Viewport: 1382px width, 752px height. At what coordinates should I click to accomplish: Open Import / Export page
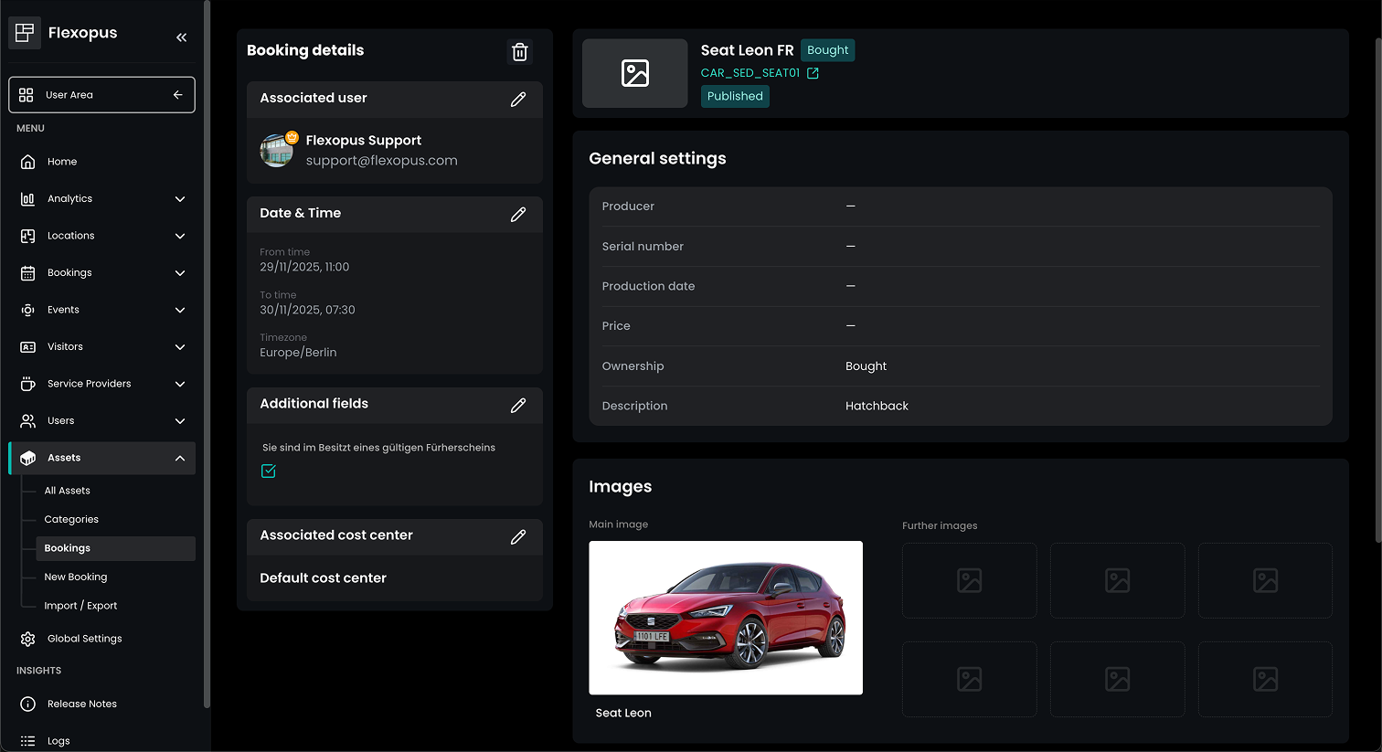click(80, 606)
